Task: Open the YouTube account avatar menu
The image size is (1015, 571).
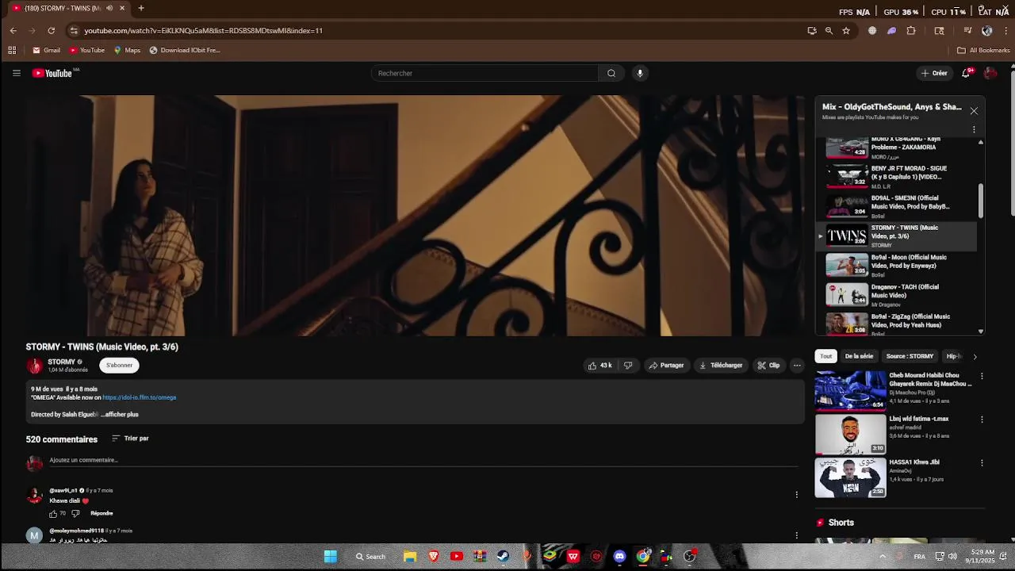Action: [x=990, y=73]
